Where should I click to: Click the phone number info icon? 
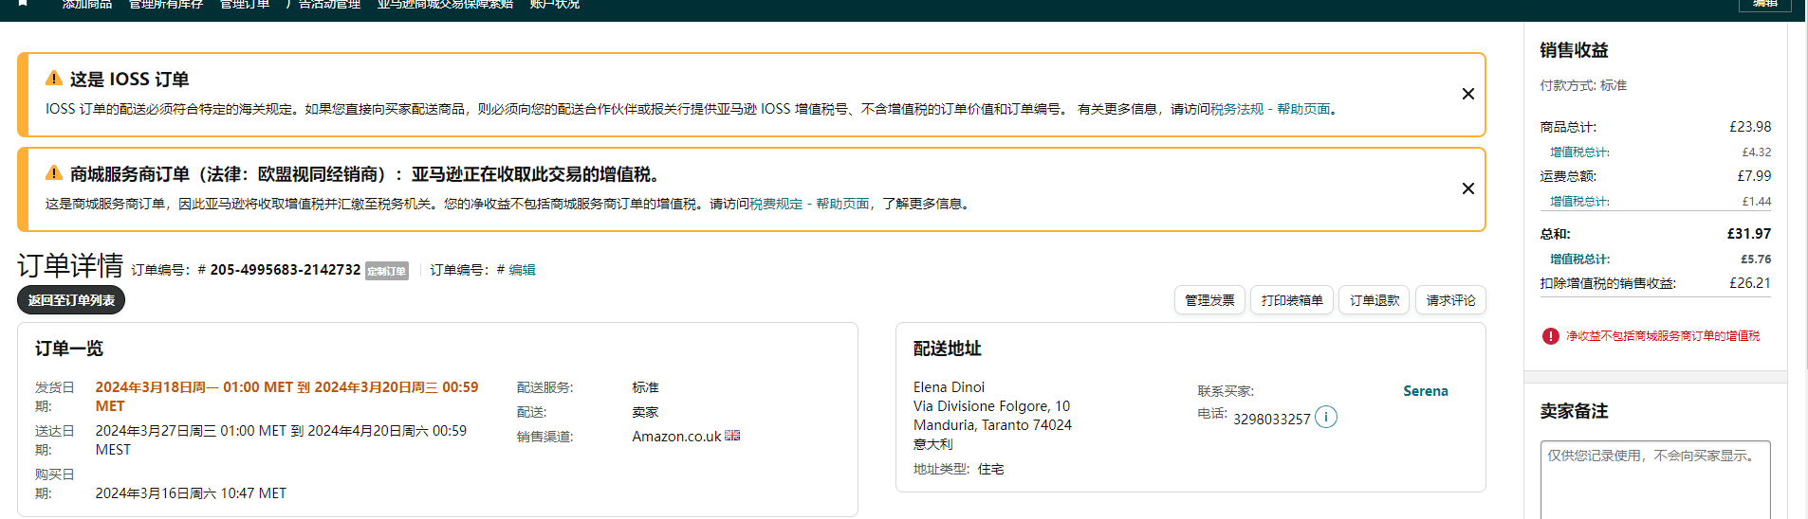tap(1326, 418)
